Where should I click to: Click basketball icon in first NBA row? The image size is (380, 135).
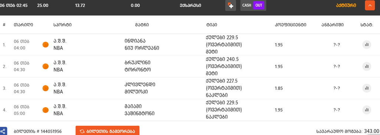coord(46,45)
